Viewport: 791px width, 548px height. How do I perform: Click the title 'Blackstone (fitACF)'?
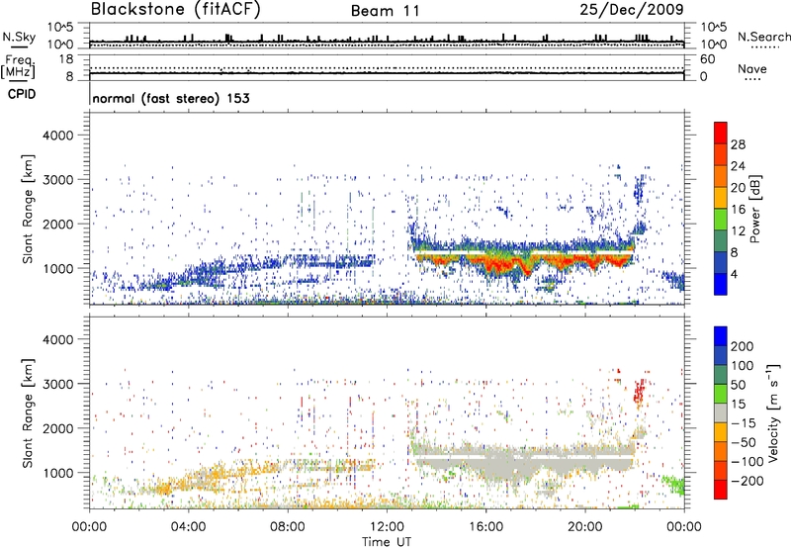tap(176, 9)
